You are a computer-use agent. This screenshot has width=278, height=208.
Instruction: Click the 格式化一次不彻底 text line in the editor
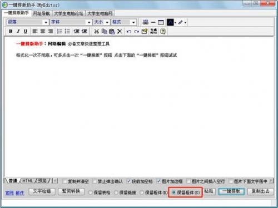(x=96, y=55)
